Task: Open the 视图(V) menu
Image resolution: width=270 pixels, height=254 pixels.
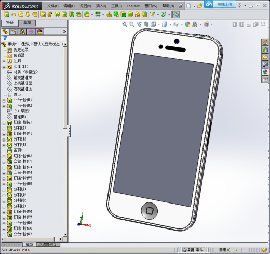Action: [85, 6]
